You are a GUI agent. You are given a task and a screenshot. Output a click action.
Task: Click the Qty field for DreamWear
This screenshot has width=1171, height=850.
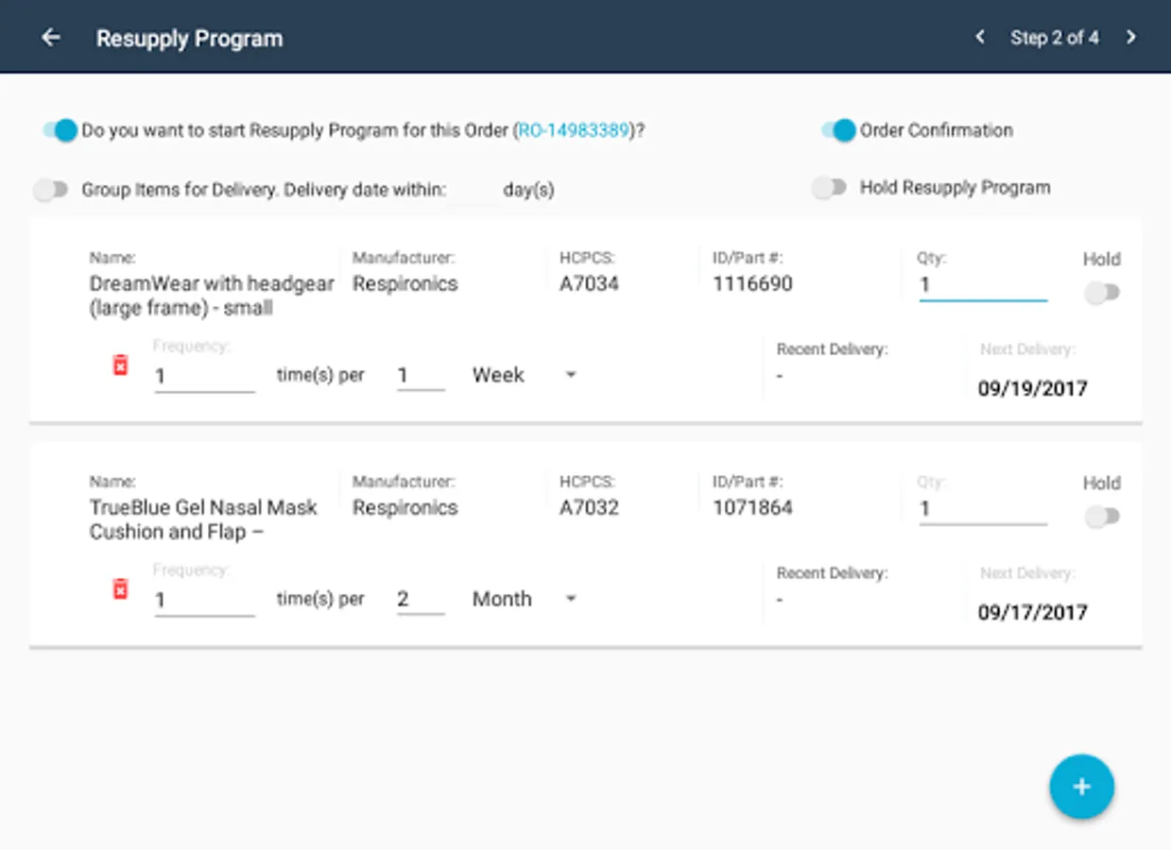(982, 284)
